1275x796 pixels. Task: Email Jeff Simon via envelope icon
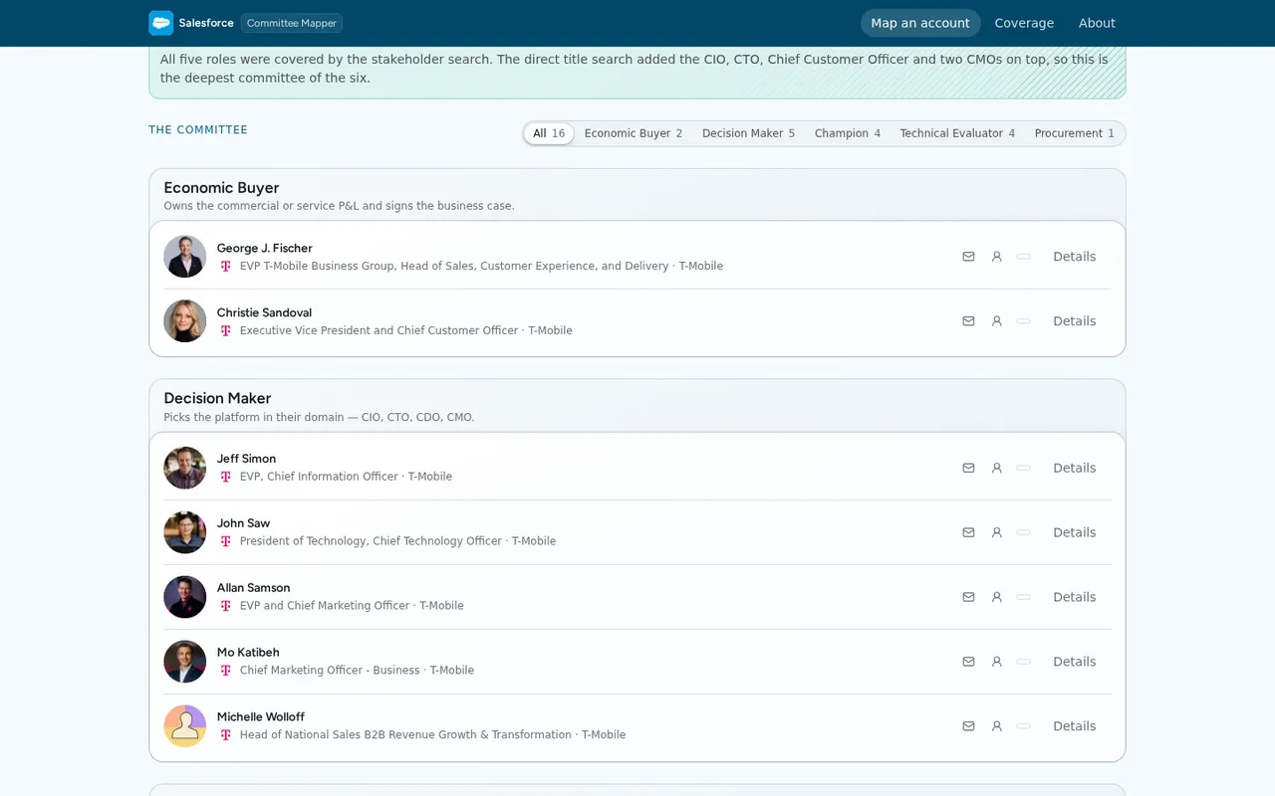968,468
